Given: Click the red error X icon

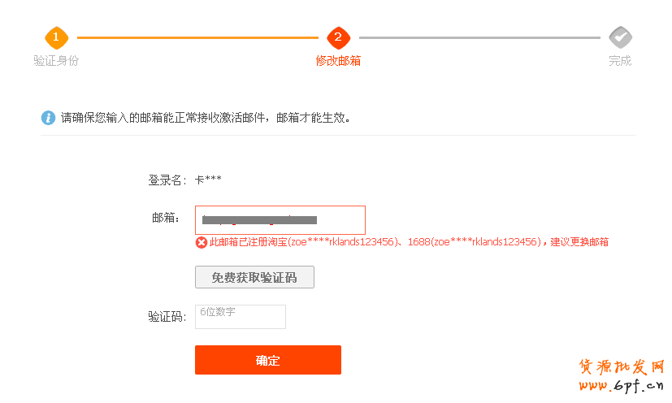Looking at the screenshot, I should point(202,242).
